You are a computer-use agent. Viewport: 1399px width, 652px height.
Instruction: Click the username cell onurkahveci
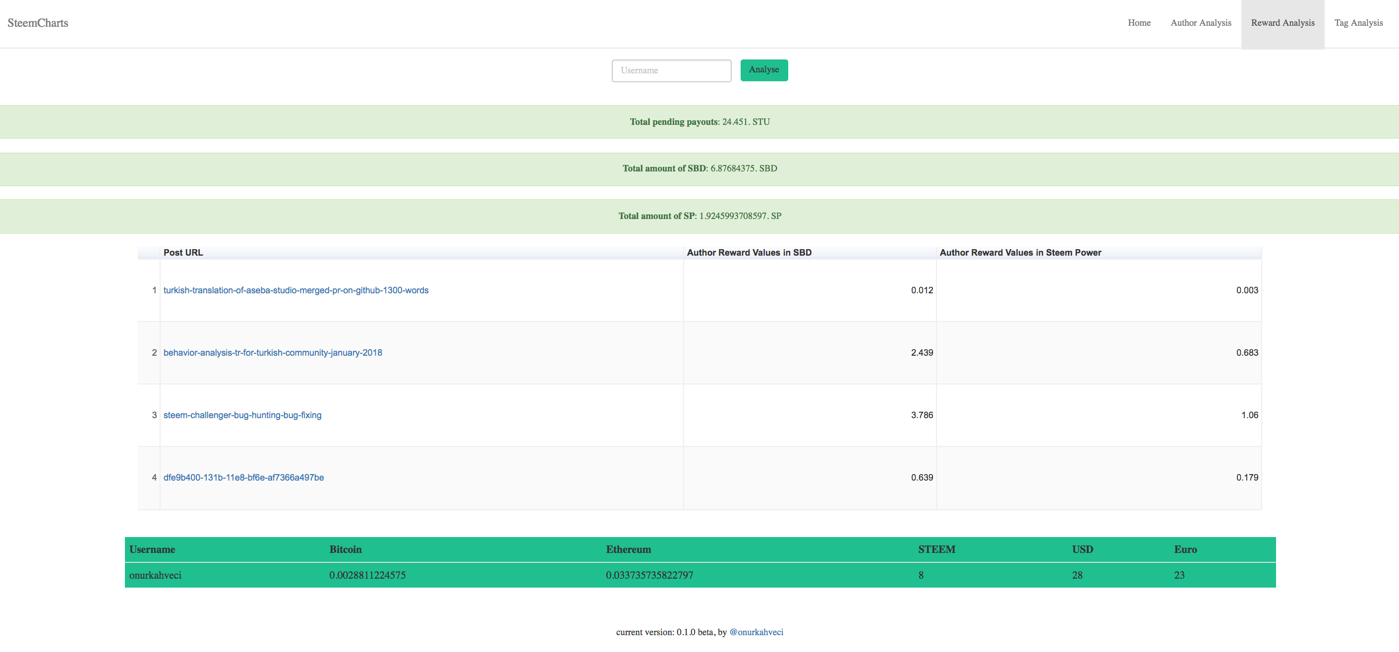155,575
